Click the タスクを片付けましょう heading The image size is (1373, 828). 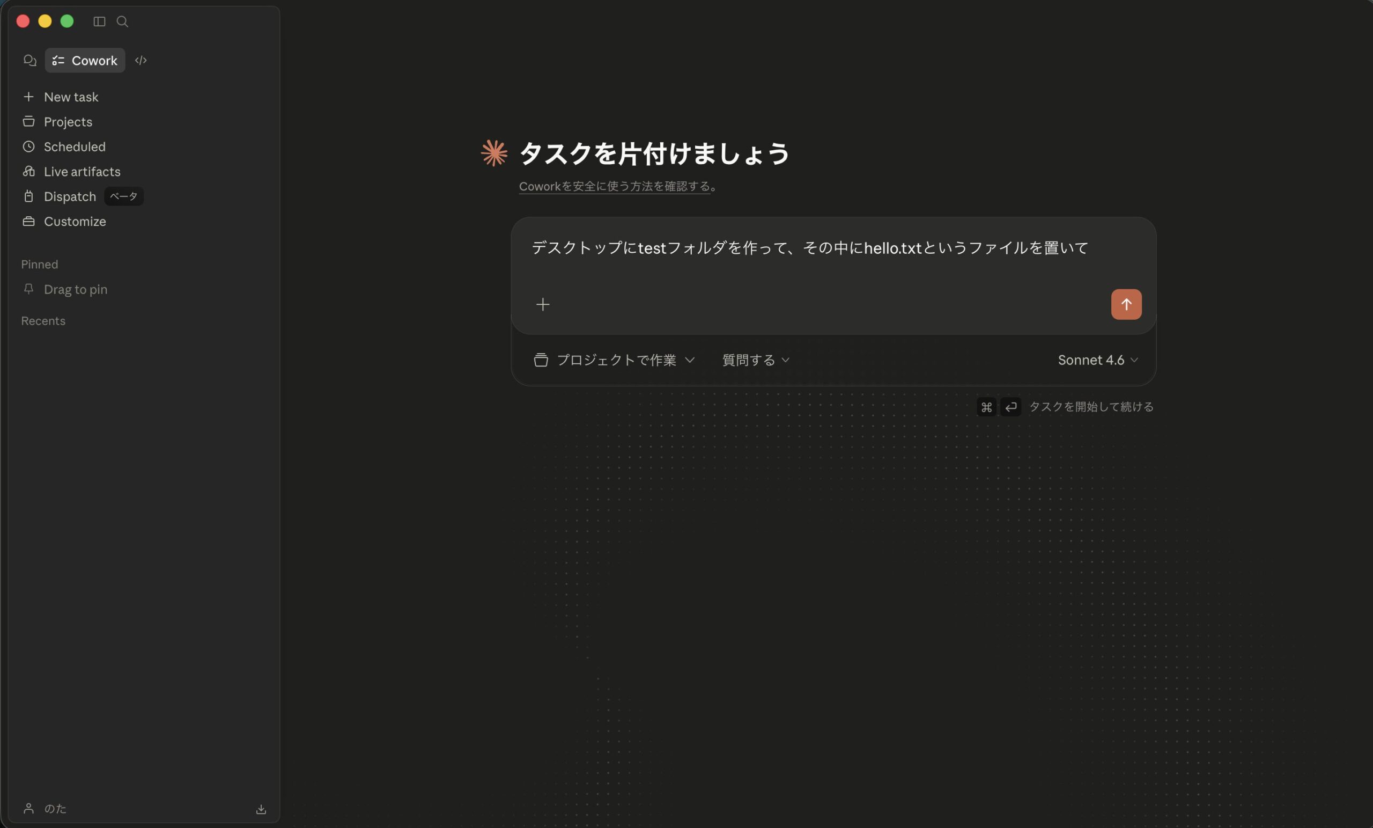654,153
